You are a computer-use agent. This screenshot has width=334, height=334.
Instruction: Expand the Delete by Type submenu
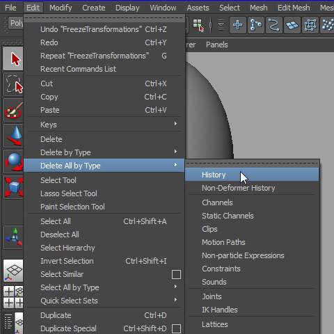pyautogui.click(x=104, y=152)
